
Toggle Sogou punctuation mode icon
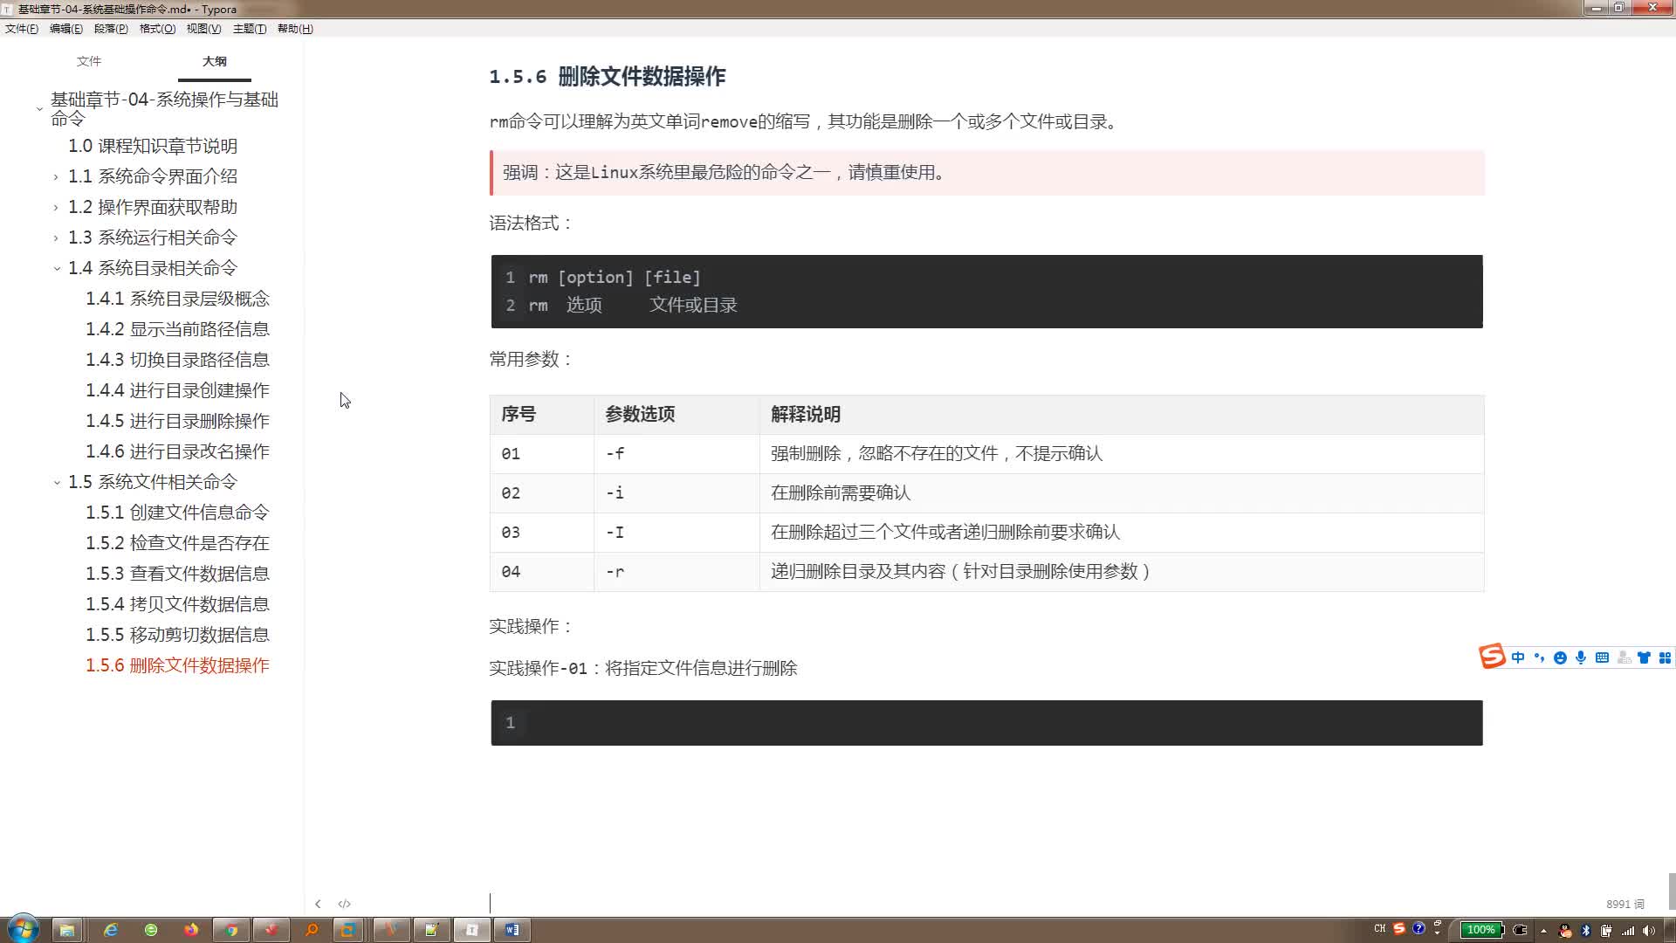coord(1539,657)
